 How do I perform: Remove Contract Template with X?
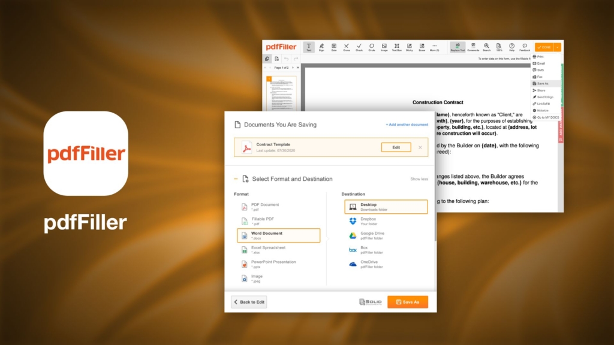(420, 147)
